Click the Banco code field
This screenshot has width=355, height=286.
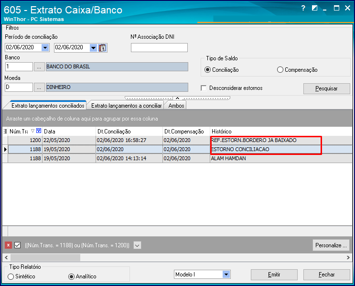click(19, 67)
